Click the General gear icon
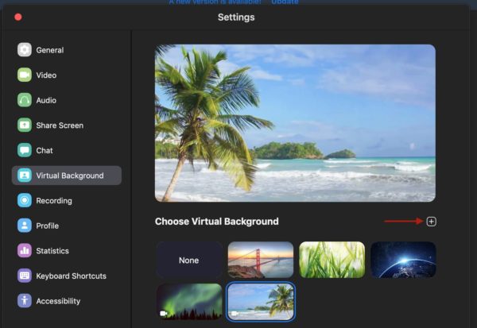Viewport: 477px width, 328px height. click(x=25, y=50)
